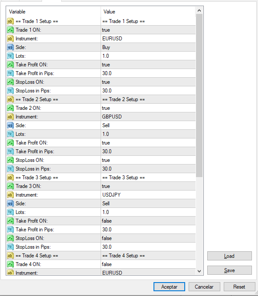Viewport: 258px width, 296px height.
Task: Click the integer icon beside Trade 2 Side: Sell
Action: [x=10, y=125]
